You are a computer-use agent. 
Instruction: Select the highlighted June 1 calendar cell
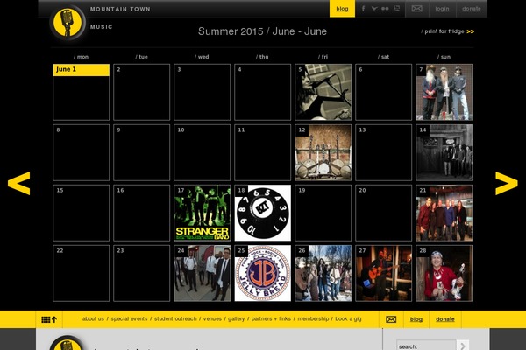[x=82, y=92]
